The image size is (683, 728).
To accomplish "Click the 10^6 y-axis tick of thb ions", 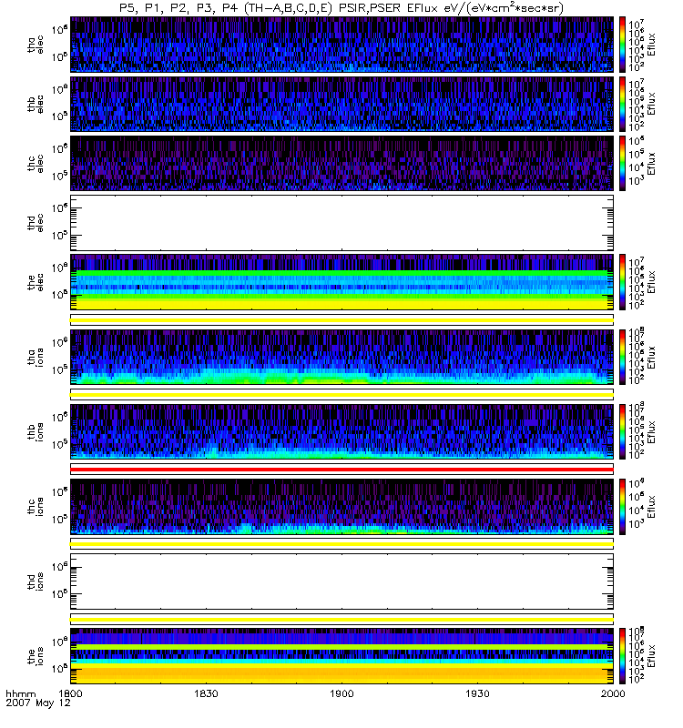I will (59, 417).
